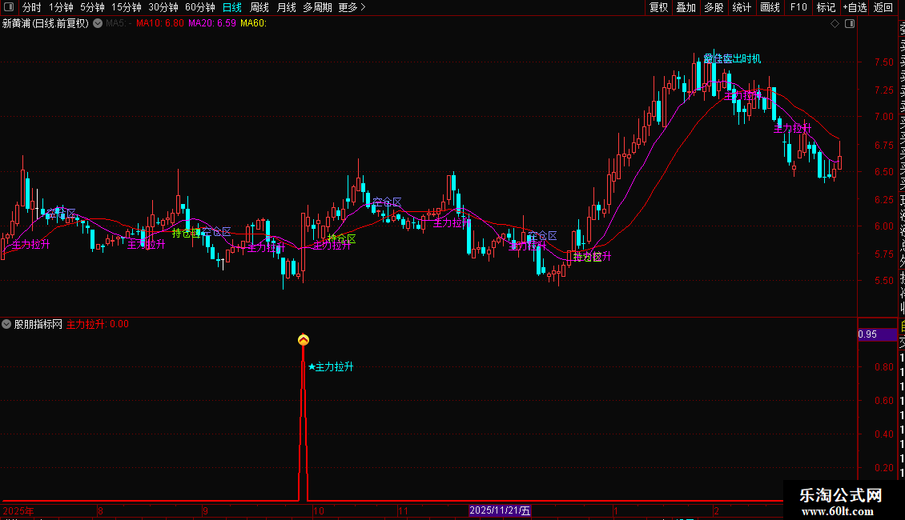Click the 2025/11/21/五 date marker
The width and height of the screenshot is (905, 520).
500,510
